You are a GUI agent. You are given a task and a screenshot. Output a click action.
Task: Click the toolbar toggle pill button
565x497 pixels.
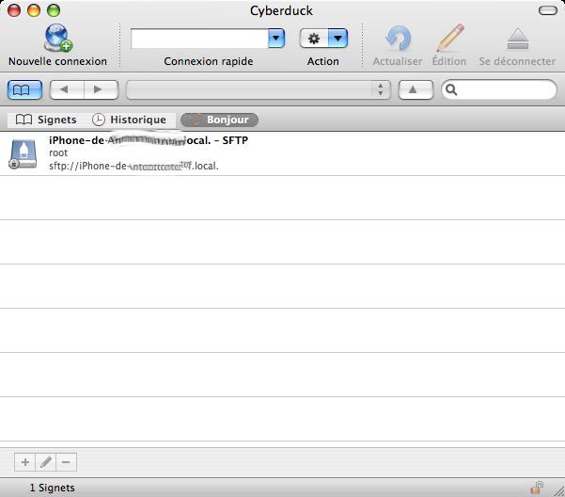(x=548, y=10)
